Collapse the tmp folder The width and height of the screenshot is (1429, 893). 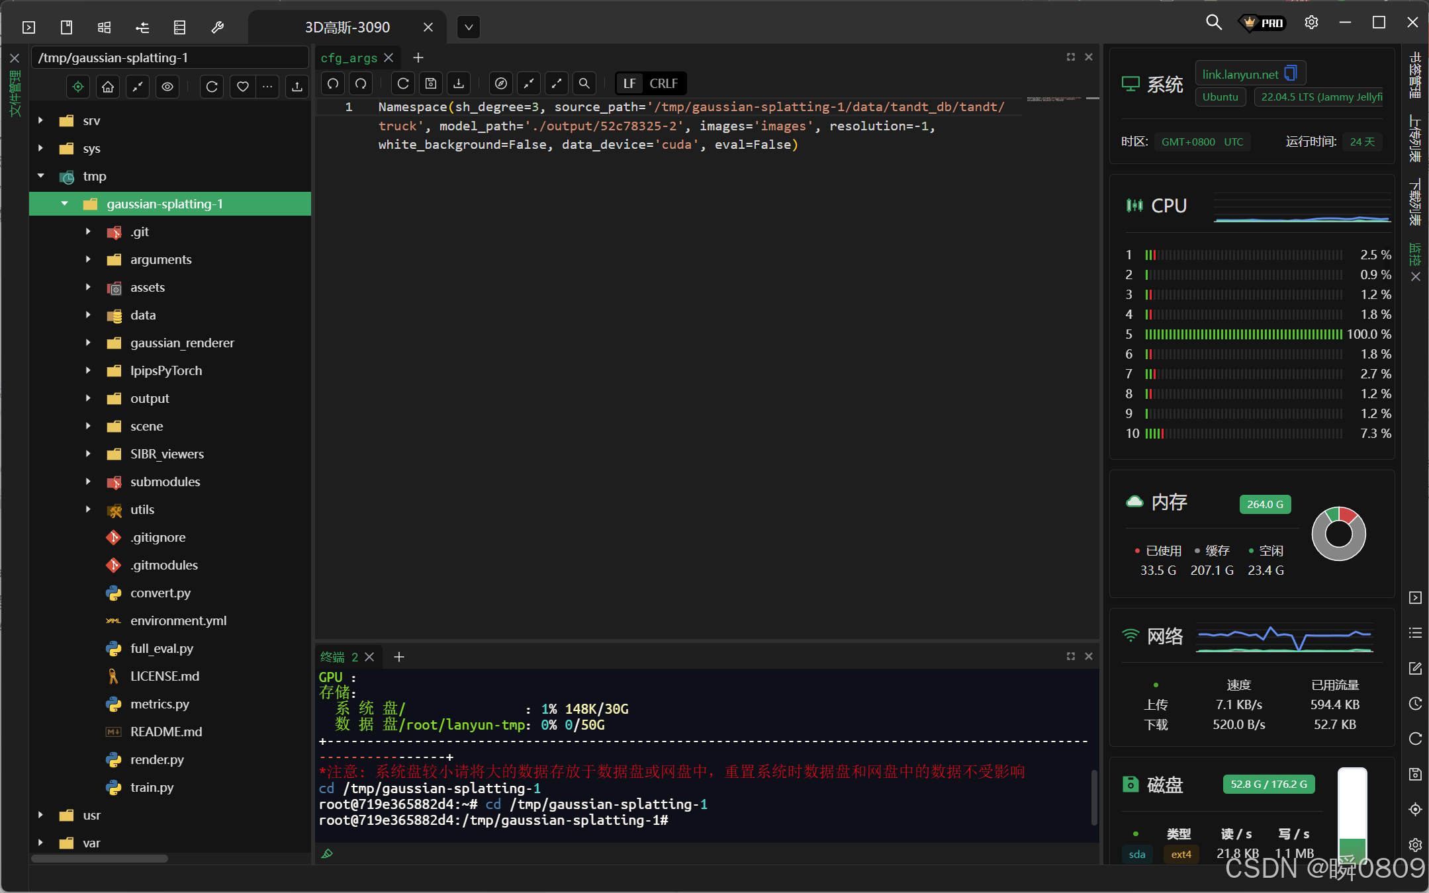(40, 176)
